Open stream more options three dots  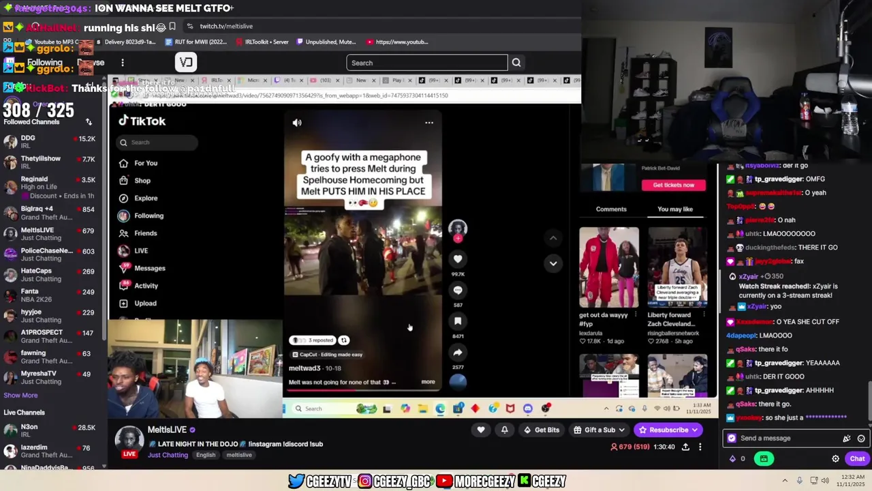(x=700, y=447)
